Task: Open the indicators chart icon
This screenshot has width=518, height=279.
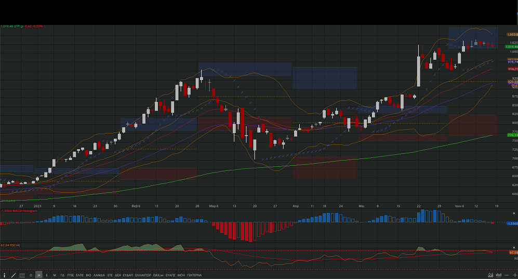Action: 490,275
